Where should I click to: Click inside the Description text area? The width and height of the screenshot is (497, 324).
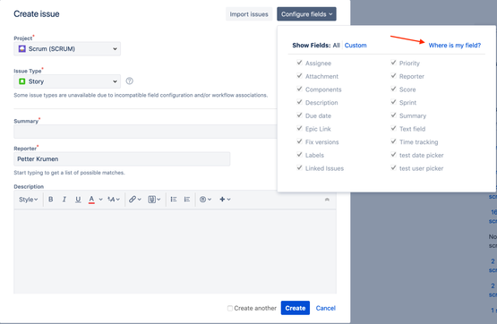[x=175, y=252]
